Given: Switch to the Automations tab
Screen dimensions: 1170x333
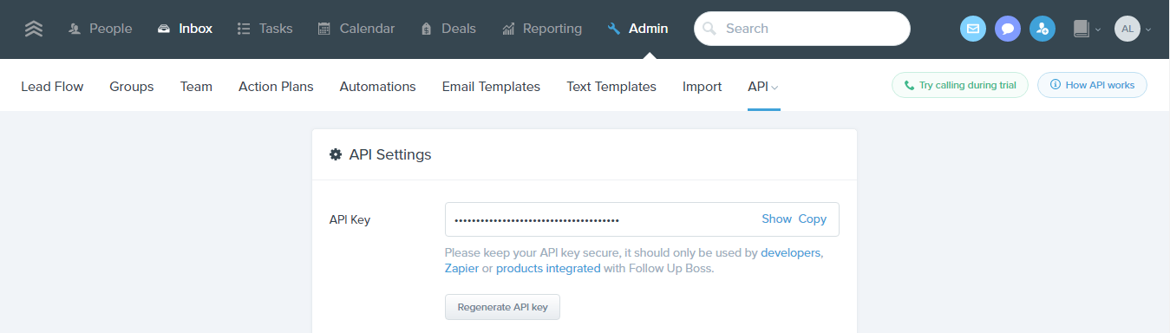Looking at the screenshot, I should (x=377, y=87).
